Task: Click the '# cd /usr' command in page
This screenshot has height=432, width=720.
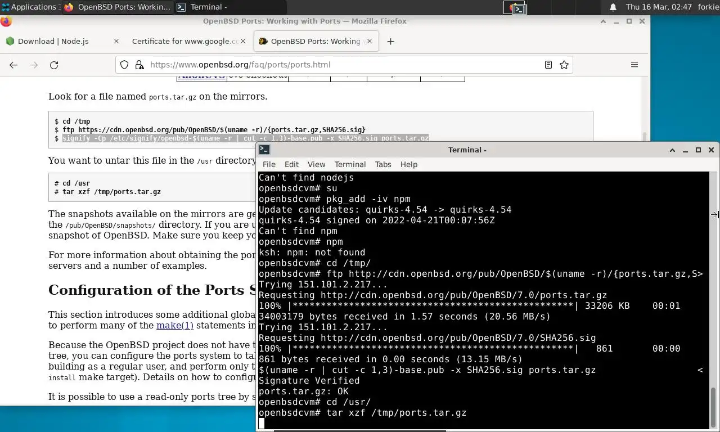Action: coord(72,183)
